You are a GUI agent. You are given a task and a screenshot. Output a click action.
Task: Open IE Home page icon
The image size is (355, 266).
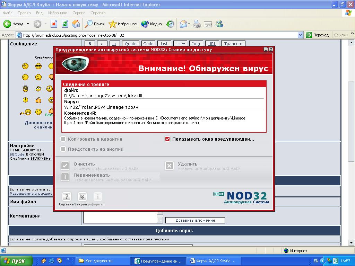click(76, 24)
